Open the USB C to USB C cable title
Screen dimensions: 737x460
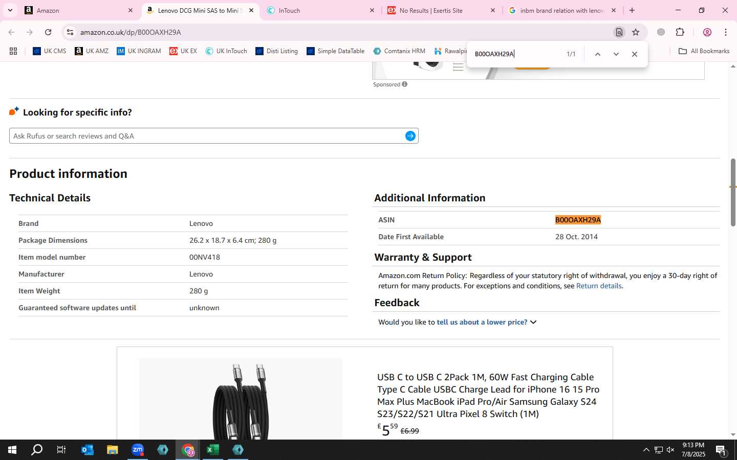pos(488,396)
